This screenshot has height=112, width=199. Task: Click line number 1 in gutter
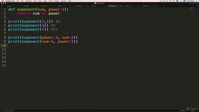pos(5,9)
